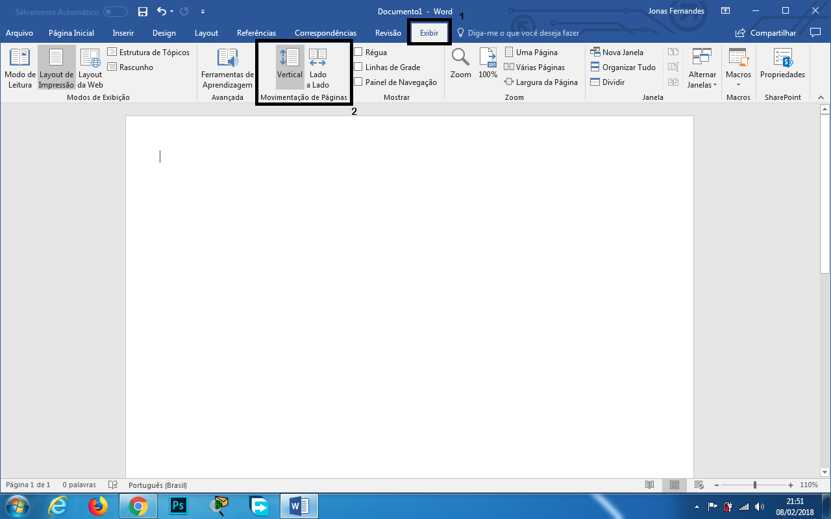Toggle Painel de Navegação checkbox
The width and height of the screenshot is (831, 519).
tap(358, 82)
